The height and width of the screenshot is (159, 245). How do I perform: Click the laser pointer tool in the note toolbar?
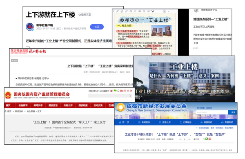click(x=153, y=11)
